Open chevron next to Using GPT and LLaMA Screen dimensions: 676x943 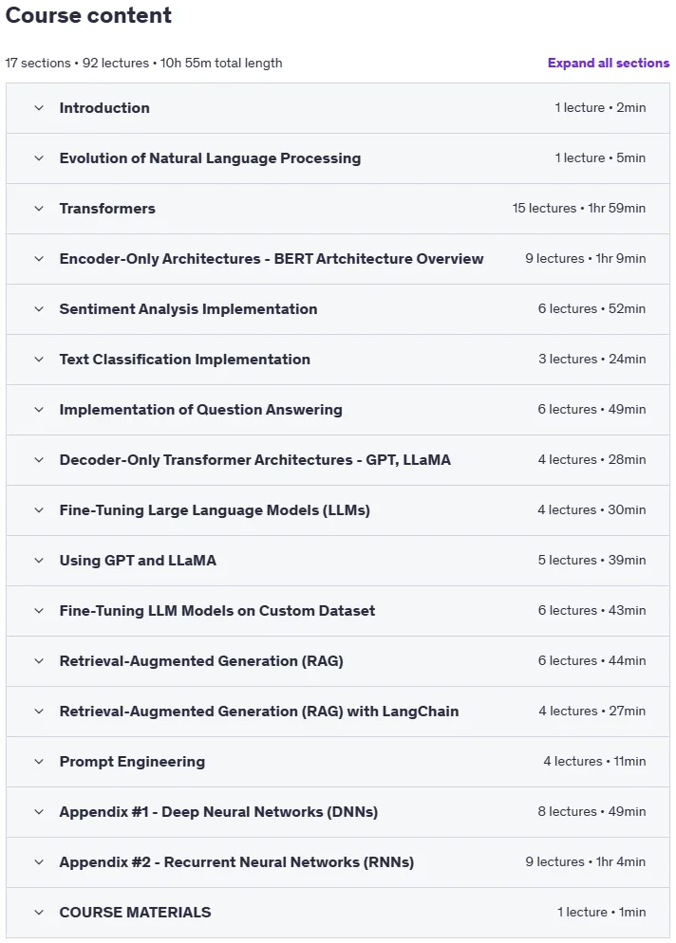click(39, 561)
